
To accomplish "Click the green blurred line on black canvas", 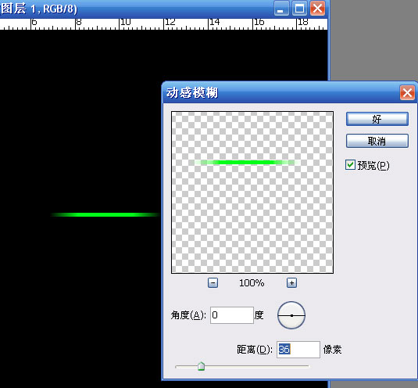I will (105, 215).
